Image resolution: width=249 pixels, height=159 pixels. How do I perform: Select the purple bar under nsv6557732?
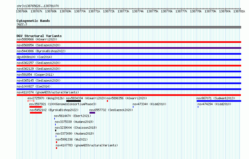[92, 113]
